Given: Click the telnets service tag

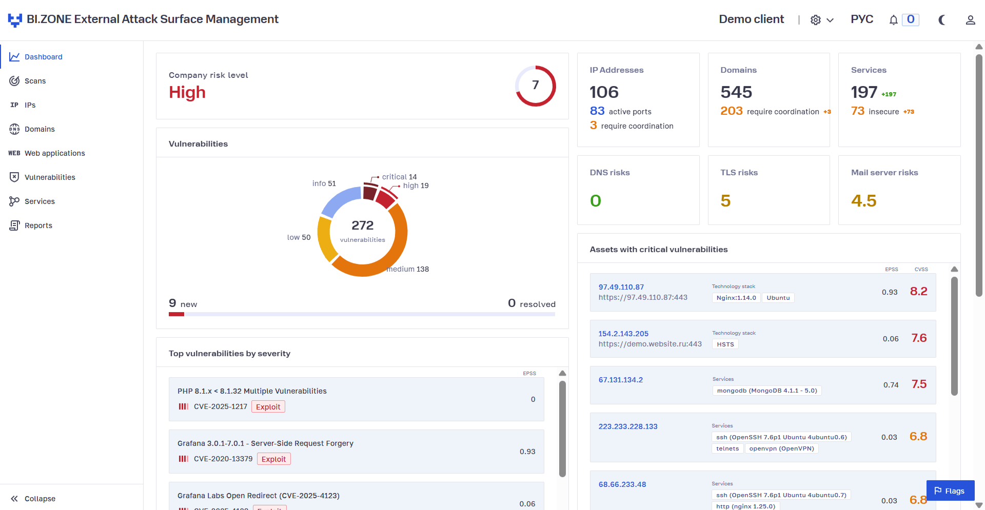Looking at the screenshot, I should [x=727, y=448].
